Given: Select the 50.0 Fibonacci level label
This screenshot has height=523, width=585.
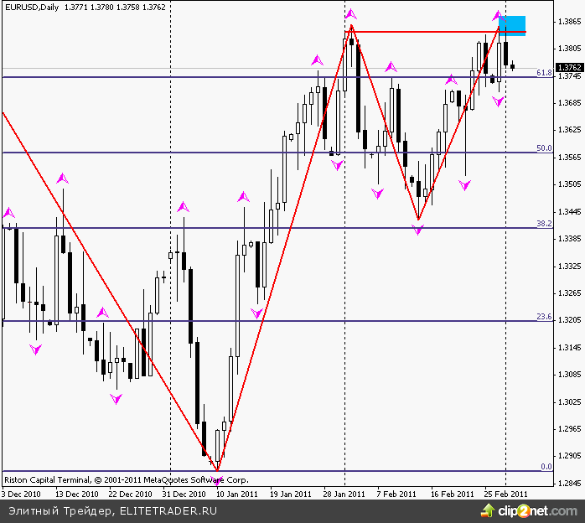Looking at the screenshot, I should [x=544, y=148].
